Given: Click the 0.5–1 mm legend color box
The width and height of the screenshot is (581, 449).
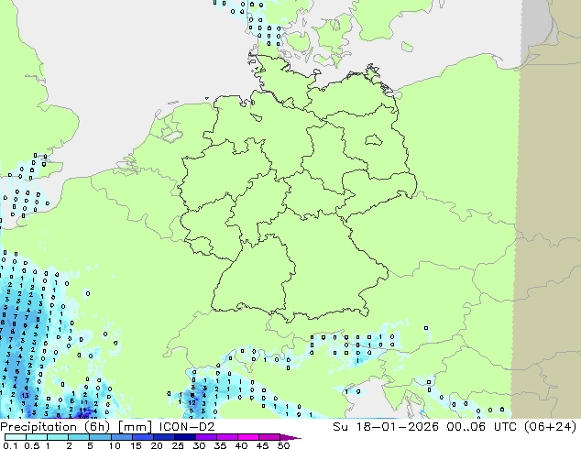Looking at the screenshot, I should tap(37, 437).
